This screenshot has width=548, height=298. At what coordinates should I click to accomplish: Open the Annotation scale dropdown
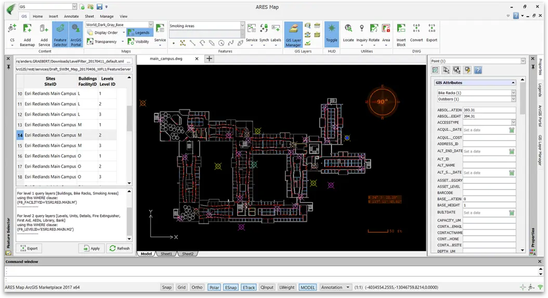coord(335,288)
